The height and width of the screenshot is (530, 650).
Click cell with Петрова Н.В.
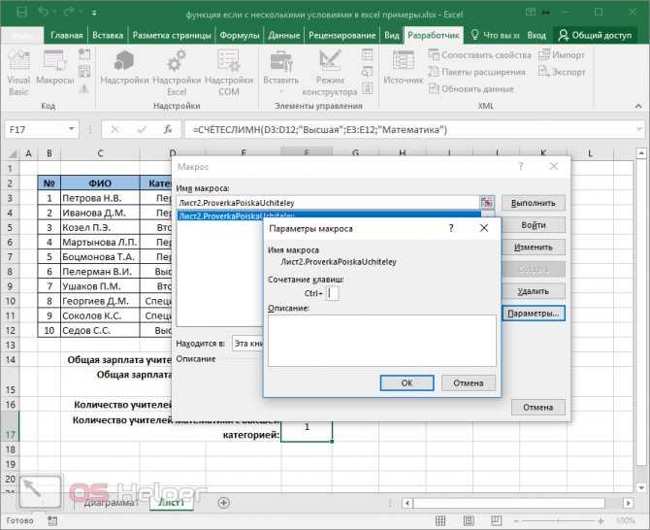tap(100, 198)
